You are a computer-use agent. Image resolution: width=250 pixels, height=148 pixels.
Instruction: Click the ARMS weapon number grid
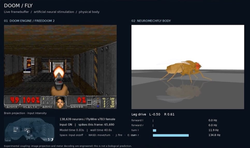(47, 101)
